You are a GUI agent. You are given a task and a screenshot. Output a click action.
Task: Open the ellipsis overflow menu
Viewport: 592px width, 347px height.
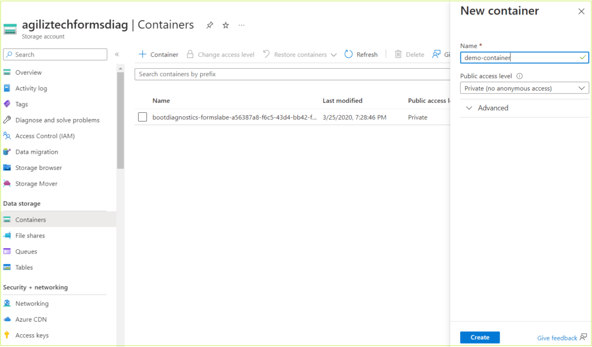[241, 25]
